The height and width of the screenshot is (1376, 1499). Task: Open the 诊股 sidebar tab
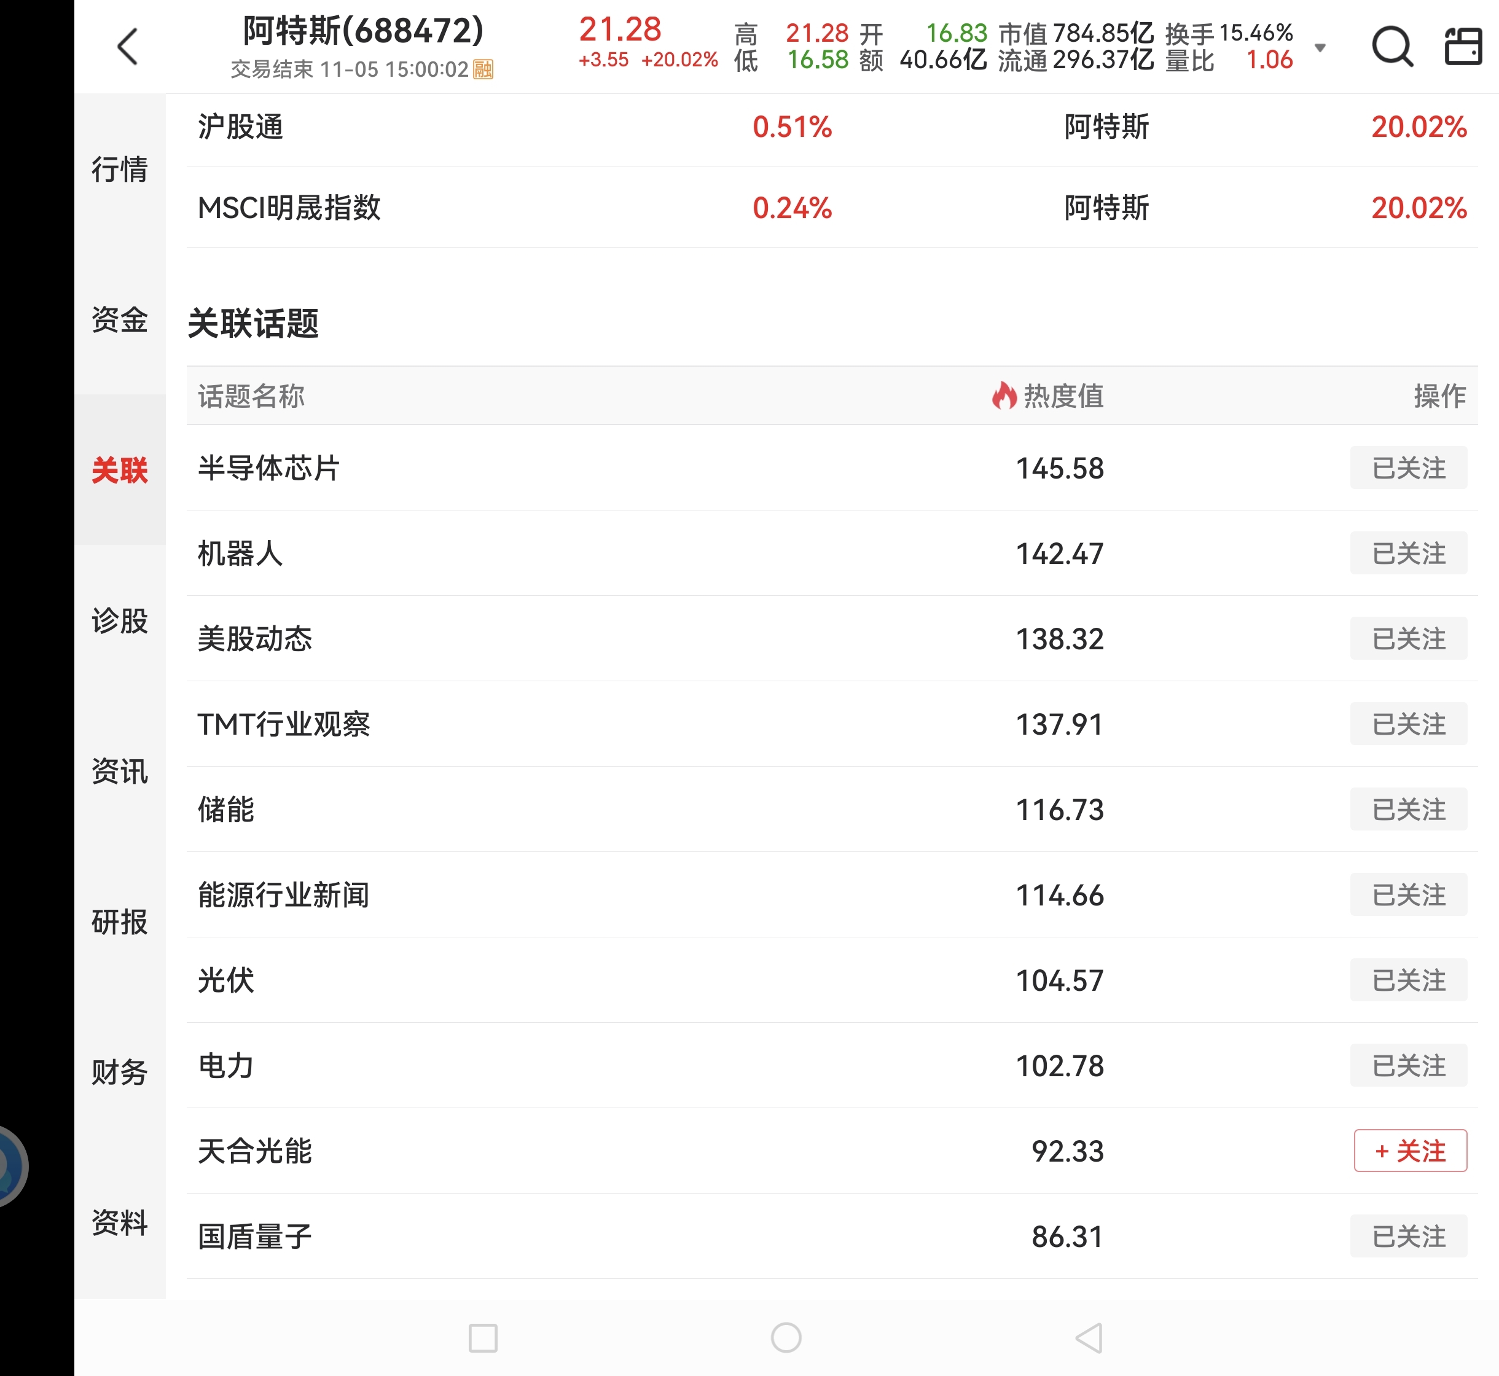pyautogui.click(x=120, y=620)
